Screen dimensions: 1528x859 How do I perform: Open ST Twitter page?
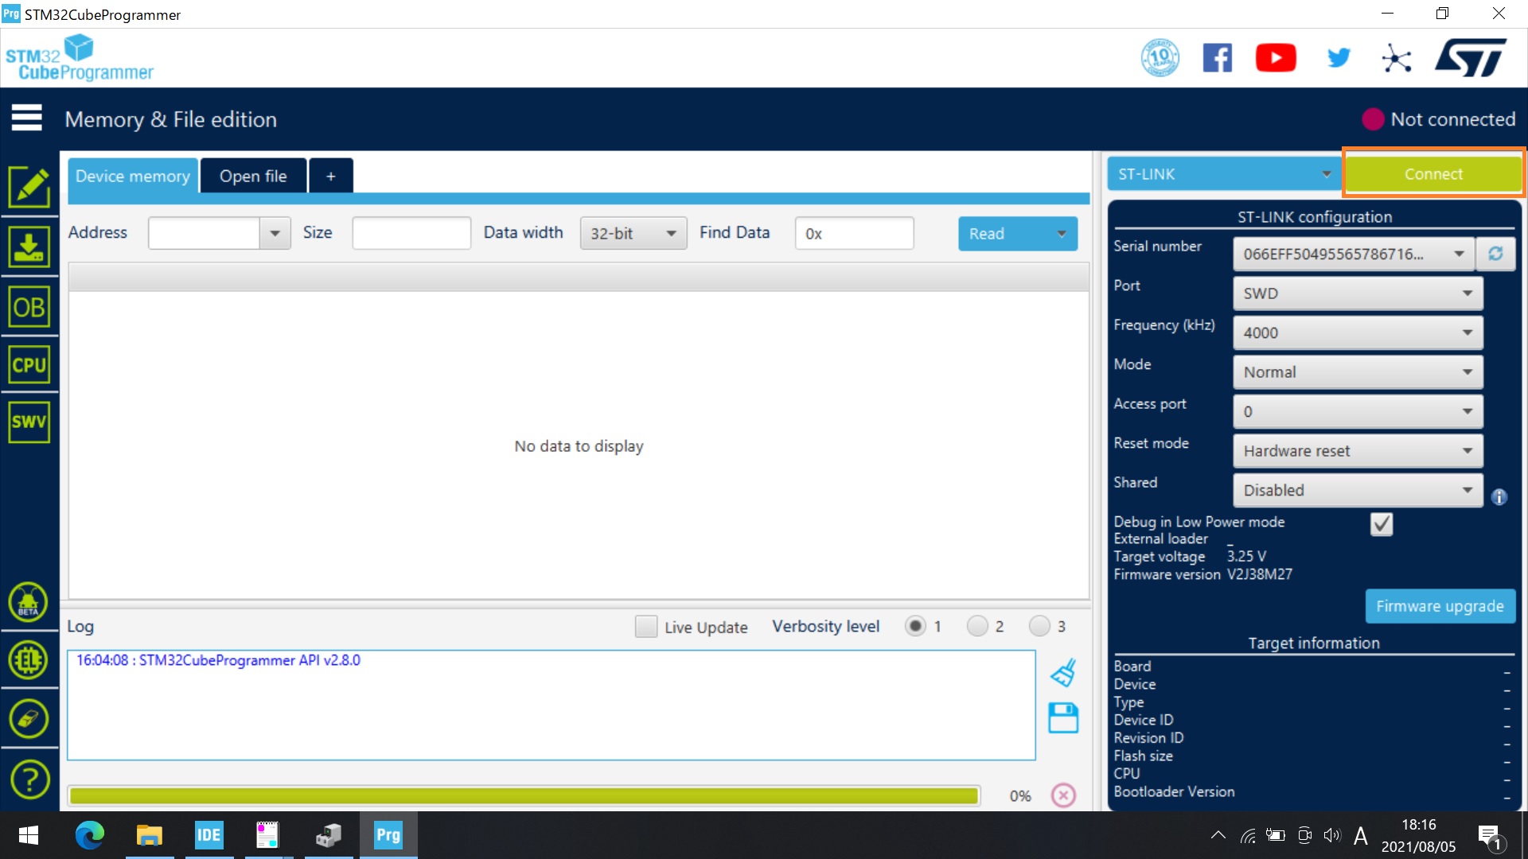point(1339,58)
